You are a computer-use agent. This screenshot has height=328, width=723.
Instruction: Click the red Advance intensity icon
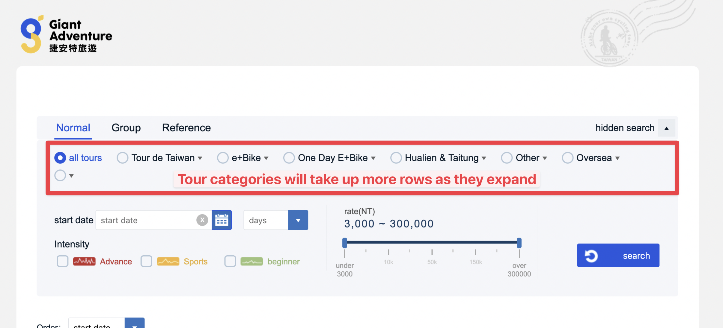point(84,262)
